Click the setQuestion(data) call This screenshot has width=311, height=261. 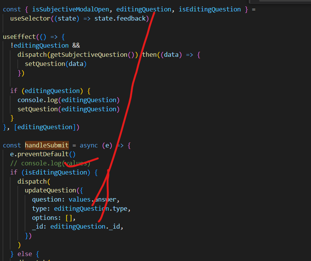(x=56, y=64)
